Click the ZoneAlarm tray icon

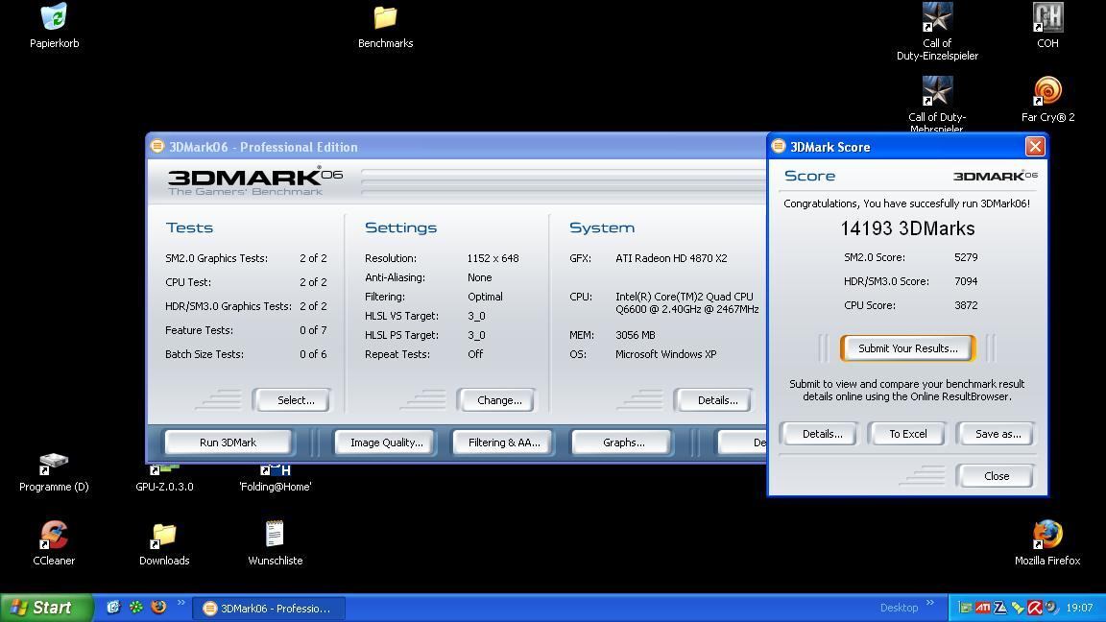(1000, 608)
